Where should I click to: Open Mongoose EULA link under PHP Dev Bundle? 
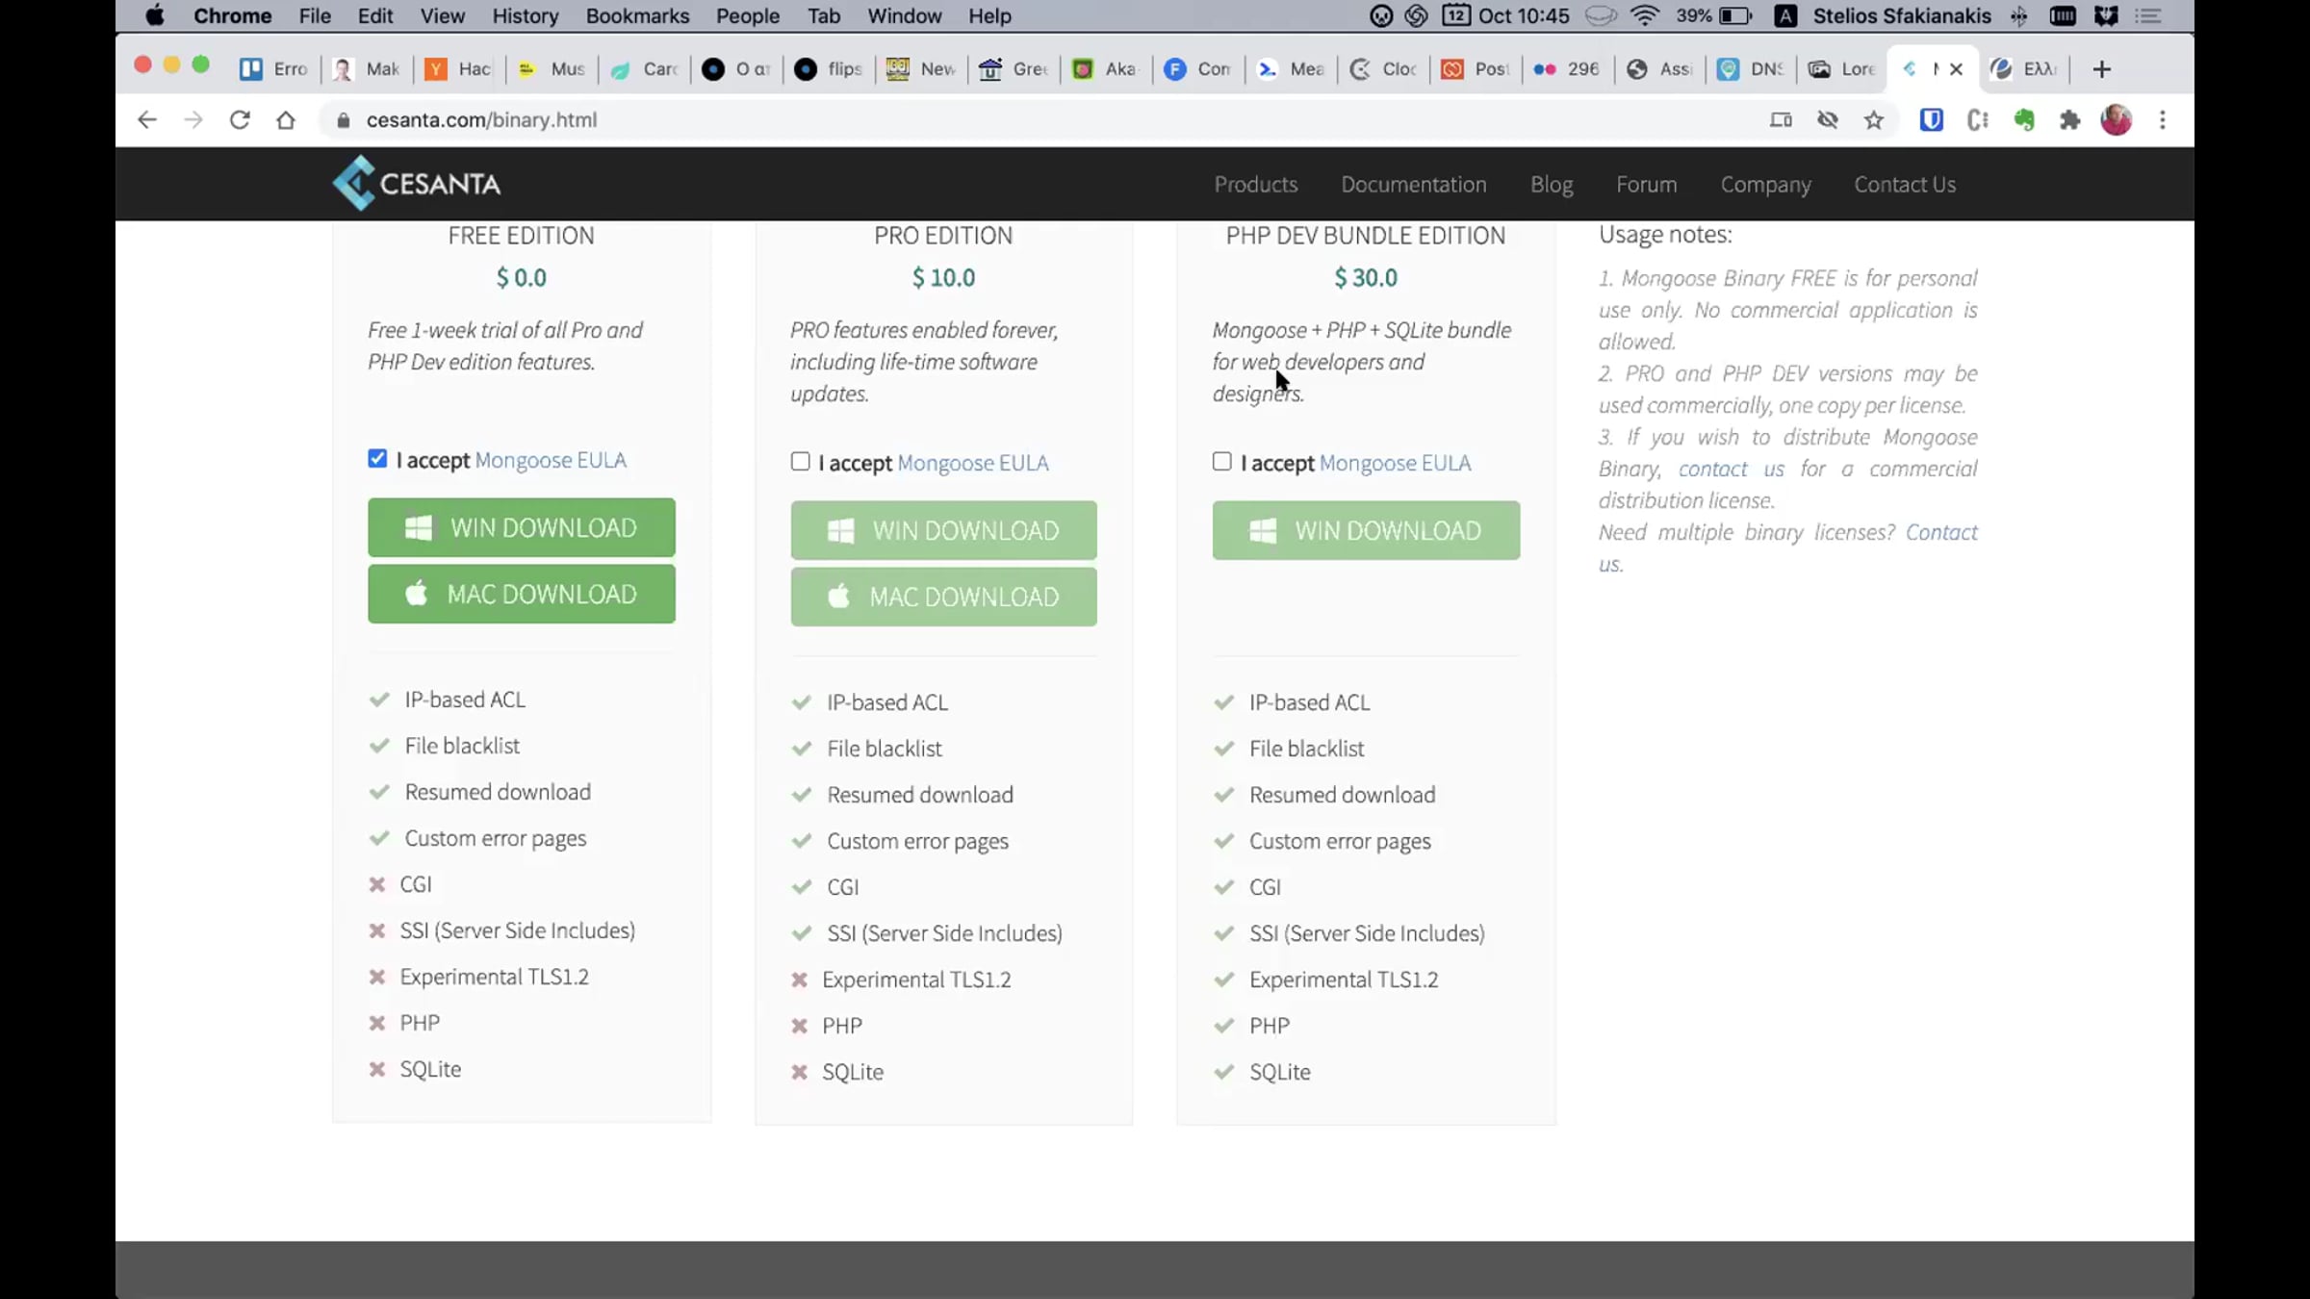click(1396, 463)
